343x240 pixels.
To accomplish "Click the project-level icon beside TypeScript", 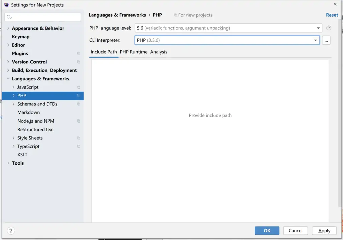I will (79, 146).
